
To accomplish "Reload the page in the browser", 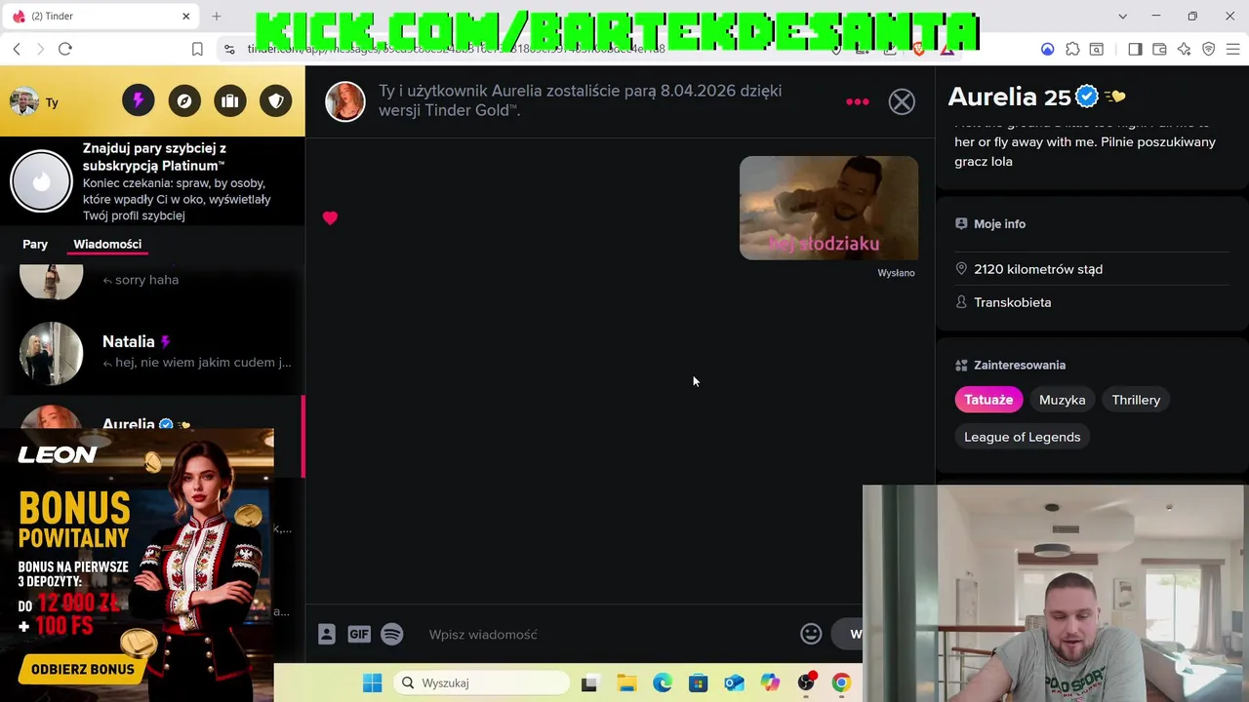I will [65, 49].
